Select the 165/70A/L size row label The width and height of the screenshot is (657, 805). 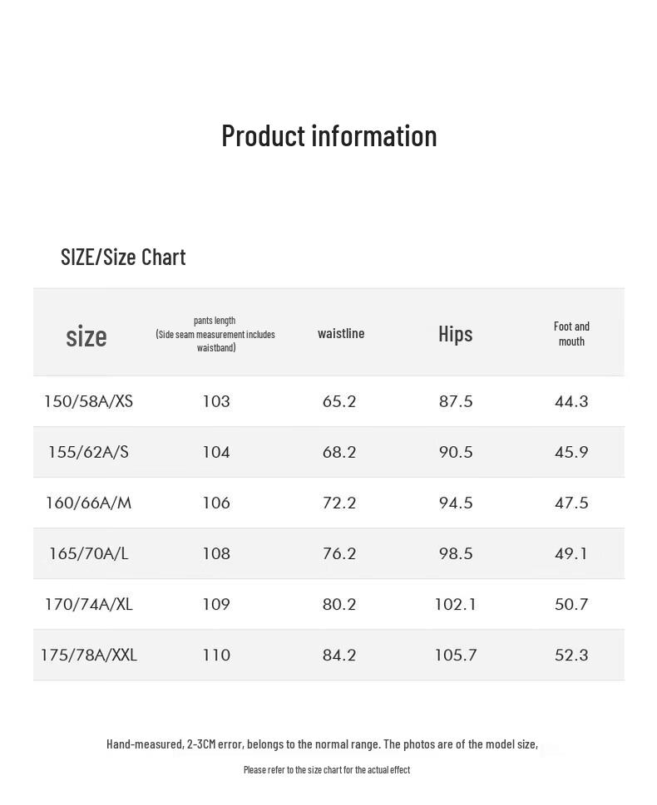[88, 554]
